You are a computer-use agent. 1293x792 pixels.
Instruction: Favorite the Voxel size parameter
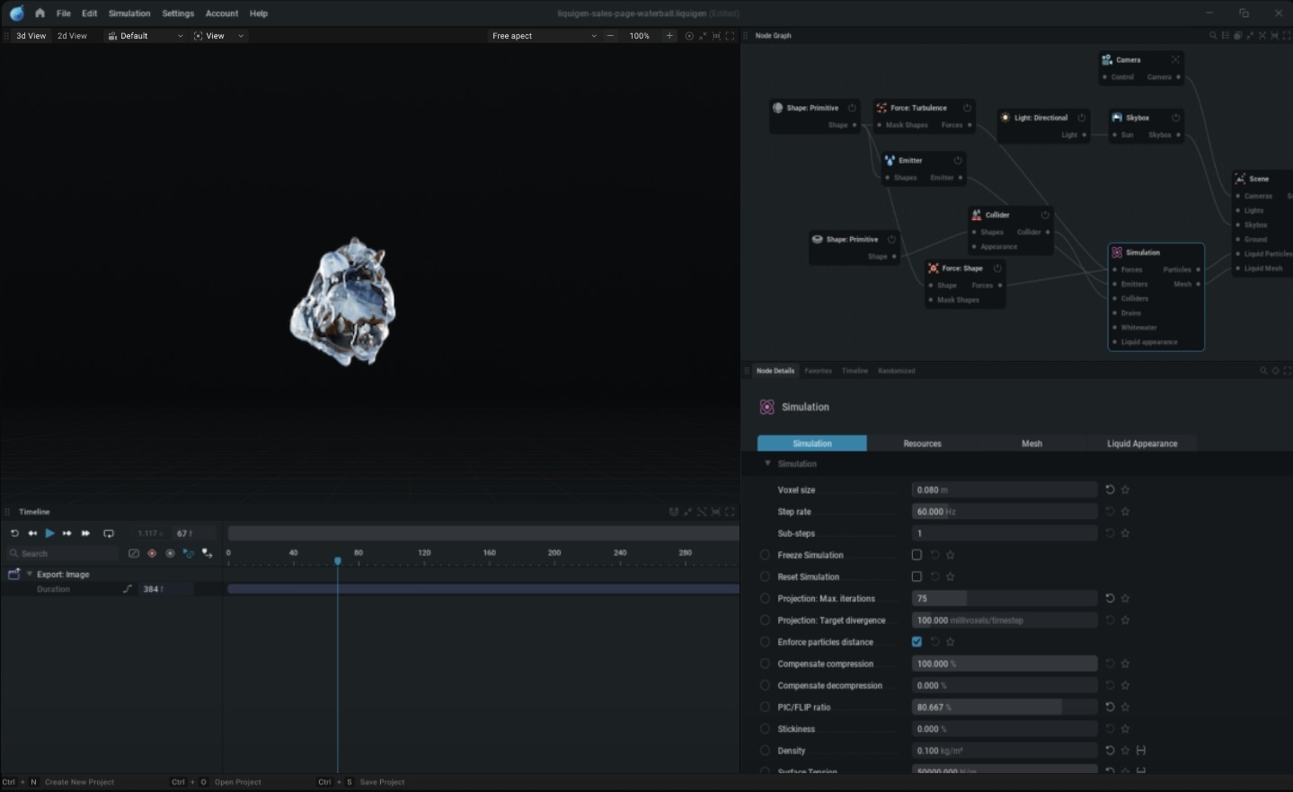pyautogui.click(x=1126, y=489)
